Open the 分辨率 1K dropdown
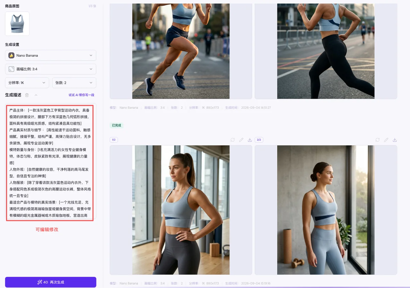This screenshot has height=288, width=410. 27,83
